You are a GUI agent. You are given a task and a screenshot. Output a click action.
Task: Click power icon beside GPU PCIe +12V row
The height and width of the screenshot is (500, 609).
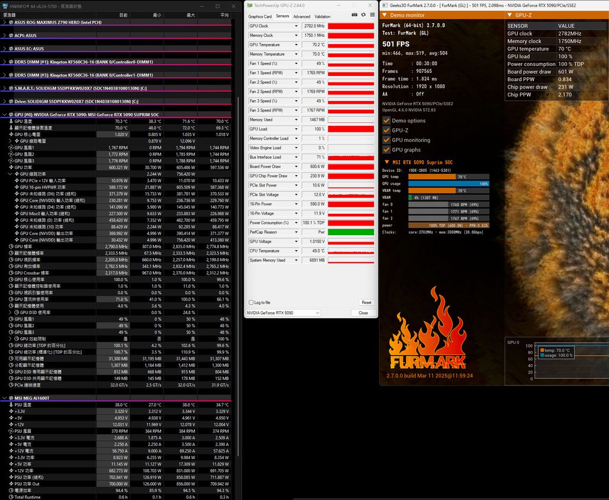click(17, 181)
